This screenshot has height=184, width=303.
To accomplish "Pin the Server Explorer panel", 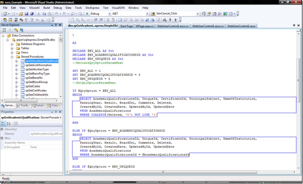I will (x=56, y=25).
